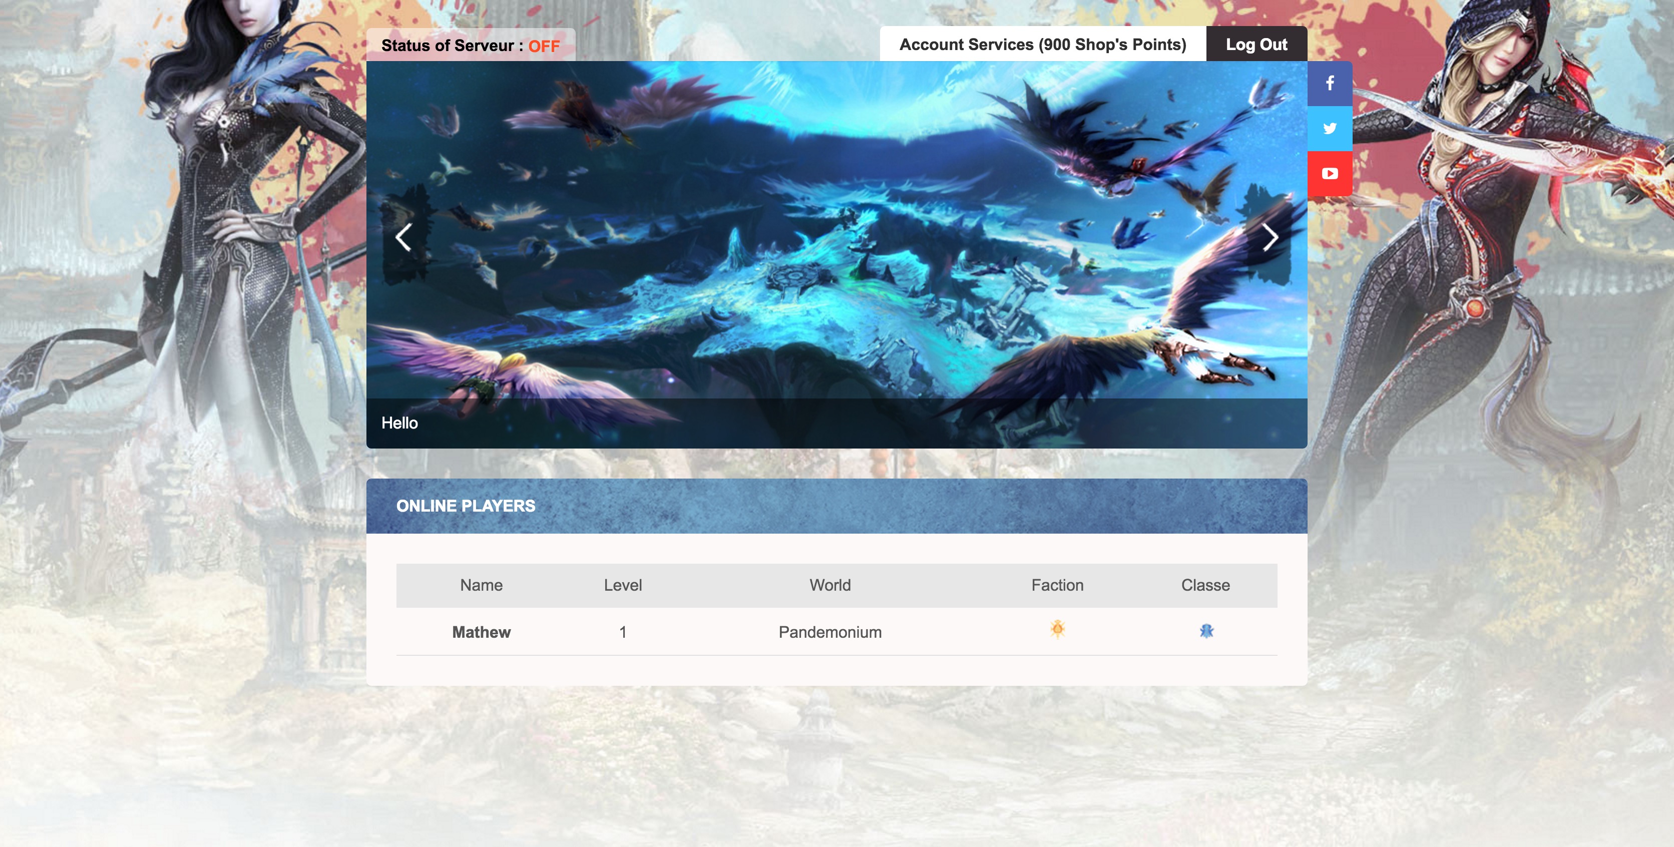The image size is (1674, 847).
Task: Click the Level column header
Action: [623, 585]
